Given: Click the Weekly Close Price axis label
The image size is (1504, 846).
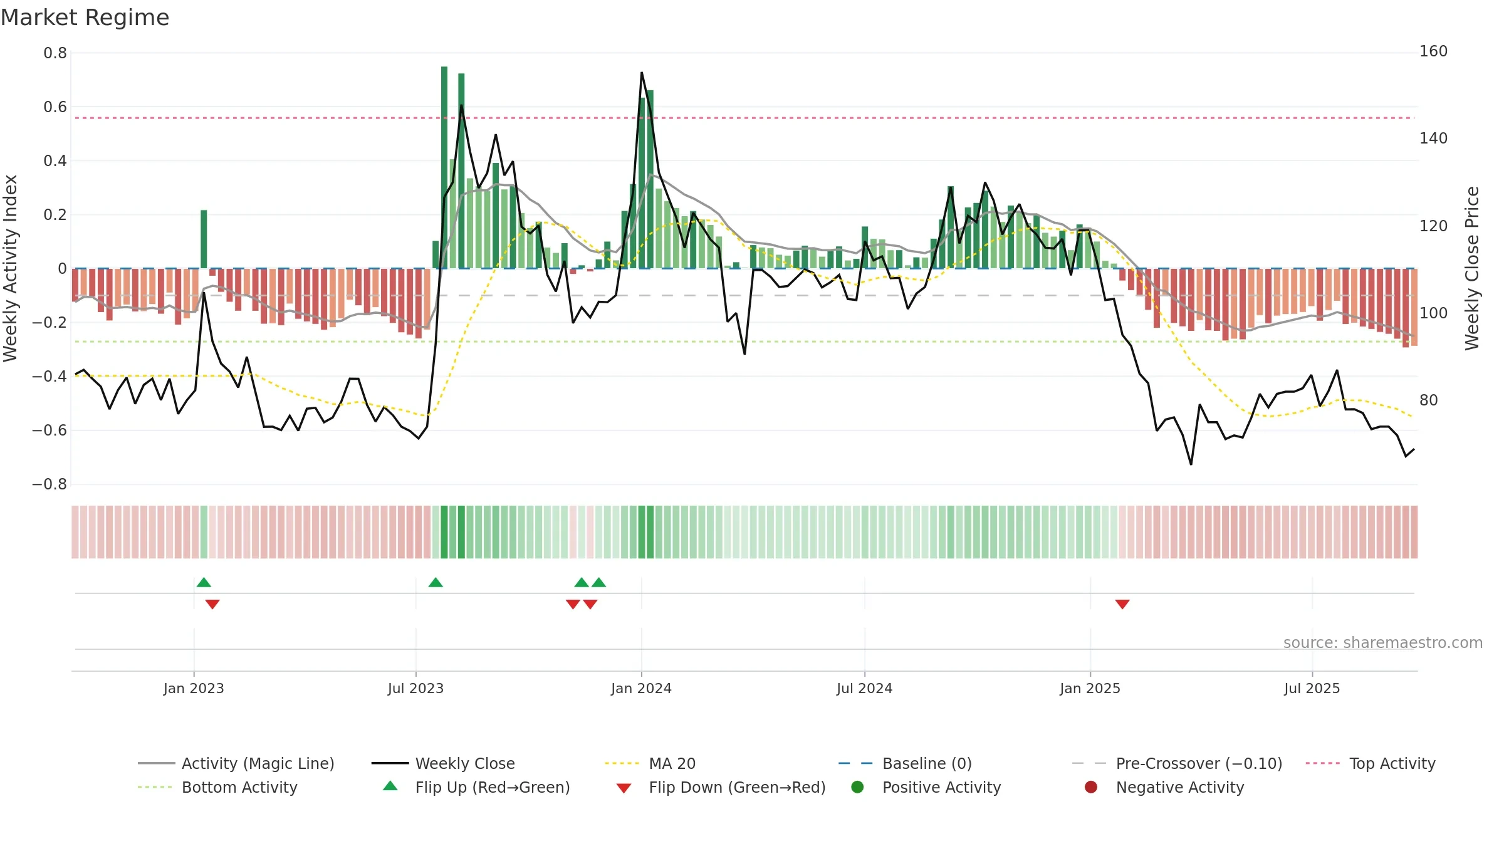Looking at the screenshot, I should [1472, 268].
